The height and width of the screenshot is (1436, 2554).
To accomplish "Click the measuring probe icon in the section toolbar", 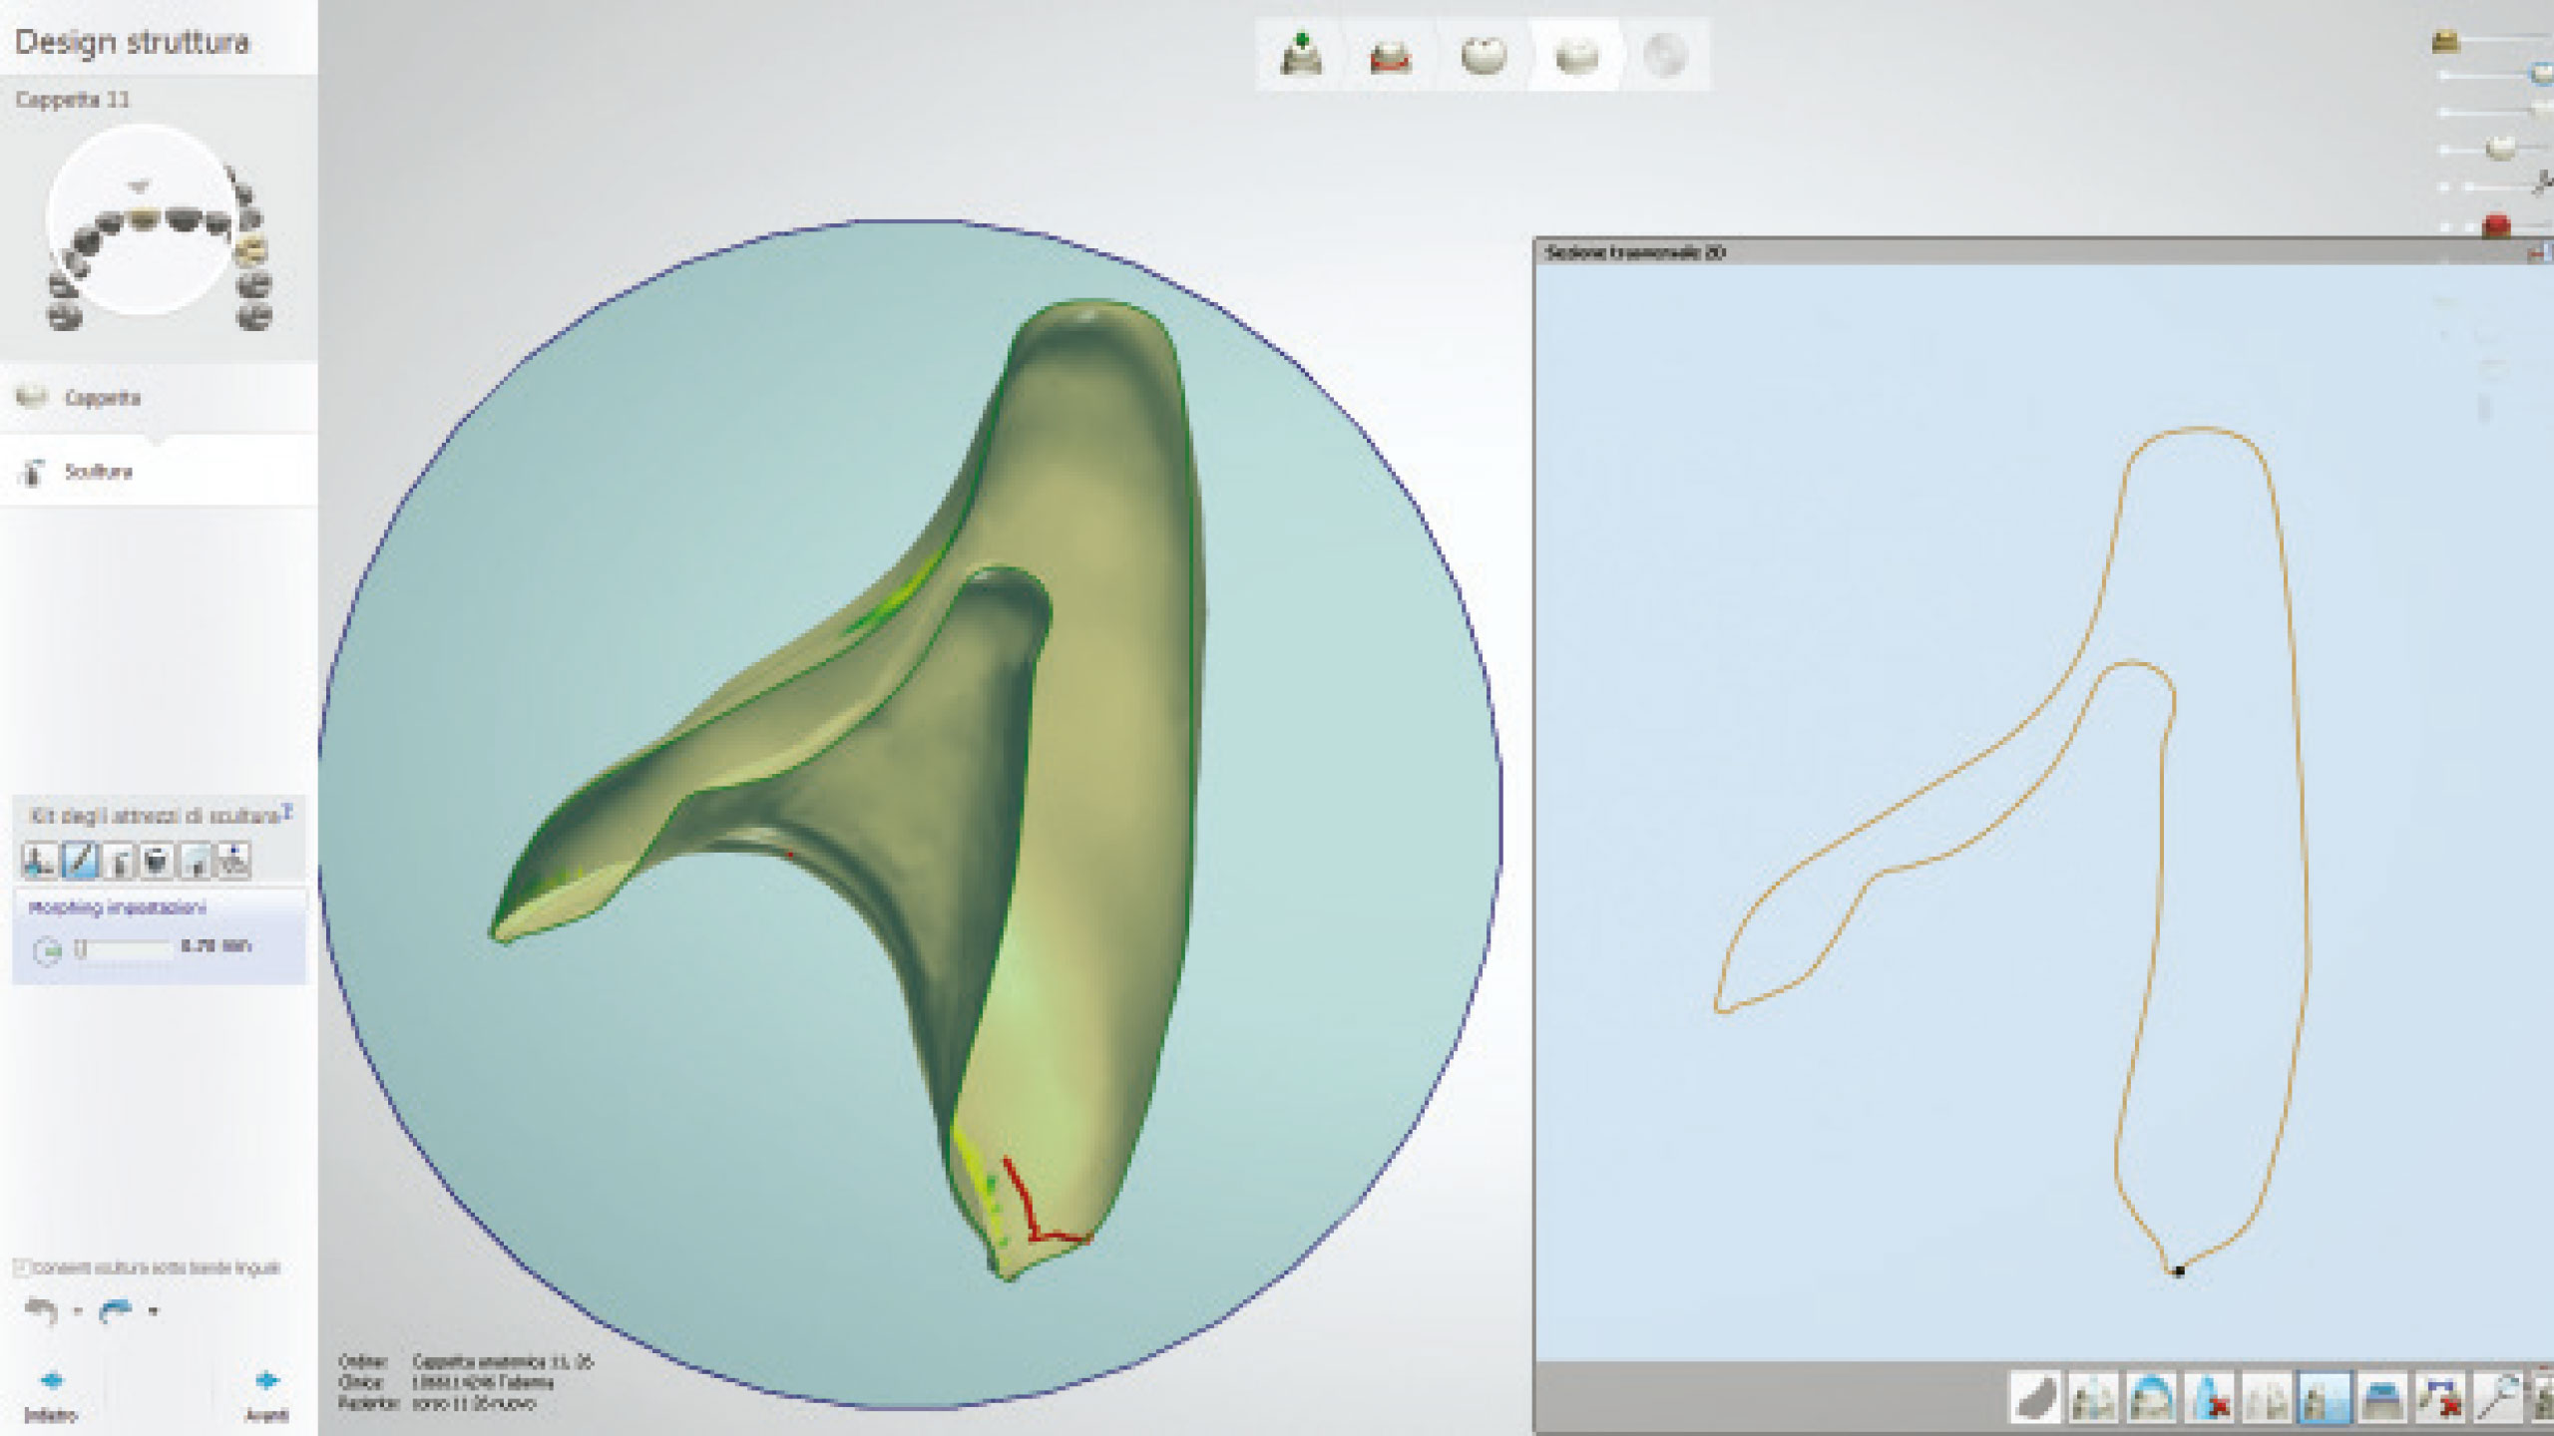I will (2497, 1398).
